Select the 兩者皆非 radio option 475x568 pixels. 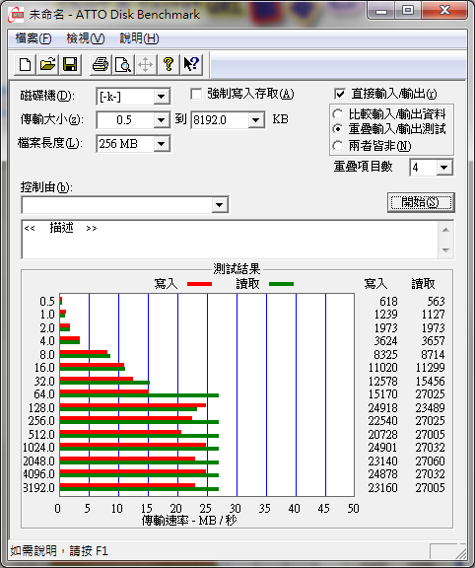point(337,146)
